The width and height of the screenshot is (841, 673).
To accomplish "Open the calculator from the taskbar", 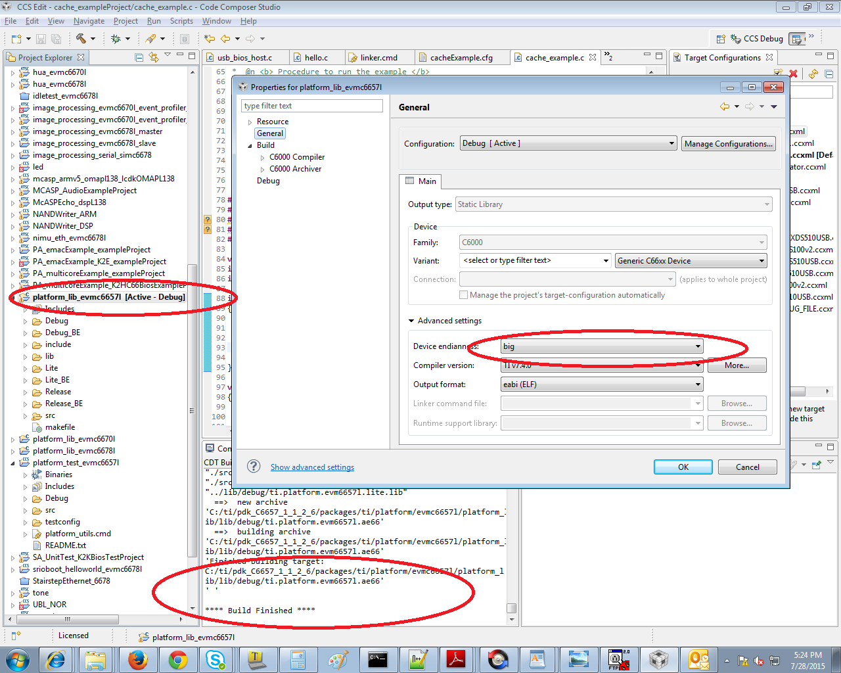I will tap(298, 659).
